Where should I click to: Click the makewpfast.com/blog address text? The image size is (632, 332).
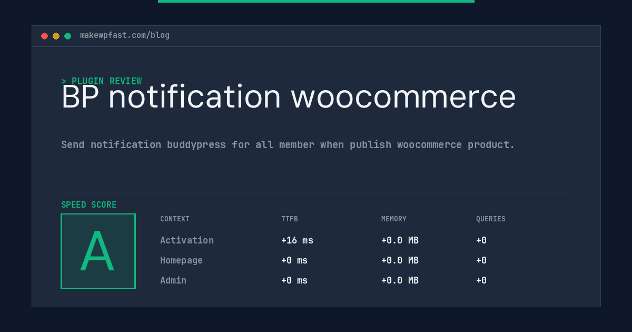[125, 35]
